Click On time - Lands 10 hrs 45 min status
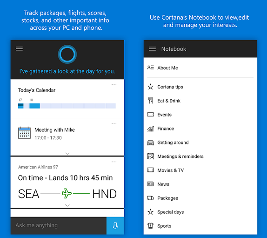This screenshot has width=267, height=238. 66,178
